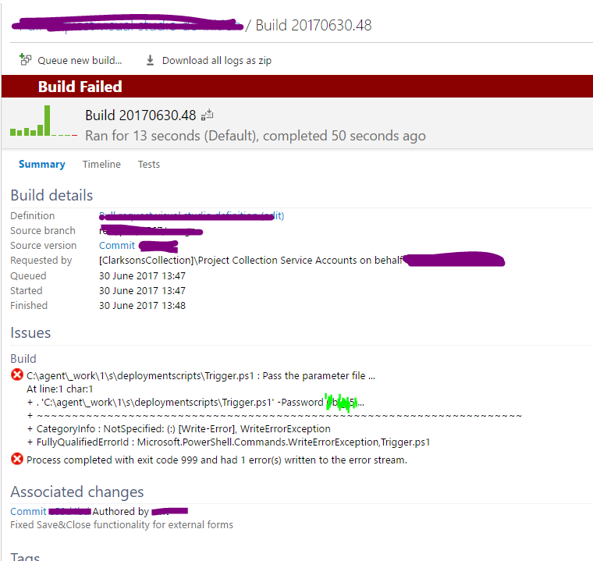Click the Trigger.ps1 -Password command line
Viewport: 593px width, 561px height.
pos(196,402)
